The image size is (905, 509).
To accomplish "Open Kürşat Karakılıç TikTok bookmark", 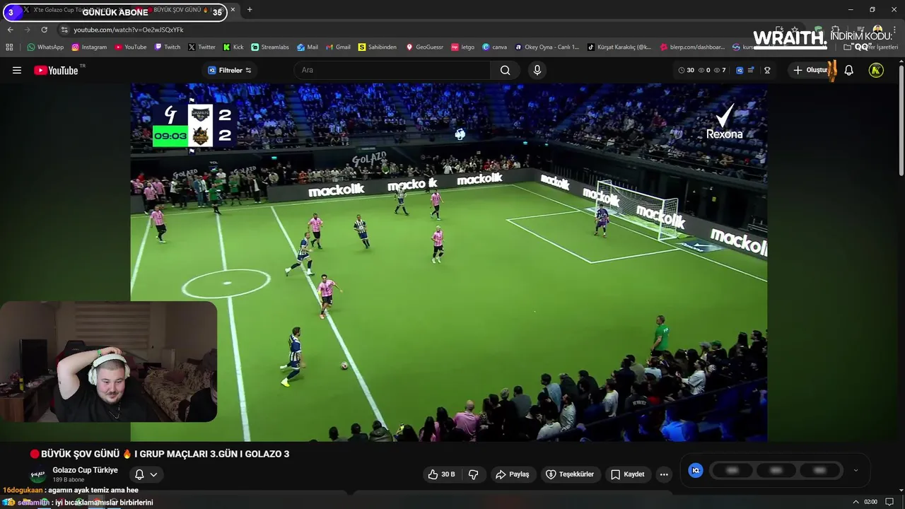I will [619, 47].
